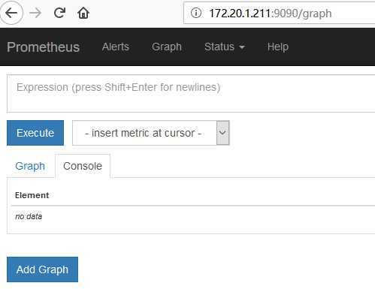The image size is (375, 289).
Task: Open the Help link in navbar
Action: point(278,47)
